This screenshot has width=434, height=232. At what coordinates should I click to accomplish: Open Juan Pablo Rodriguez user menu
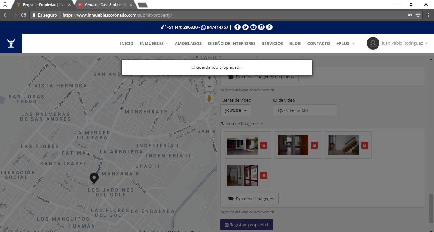[x=397, y=43]
